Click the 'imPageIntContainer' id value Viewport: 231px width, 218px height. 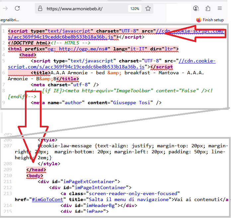(100, 188)
